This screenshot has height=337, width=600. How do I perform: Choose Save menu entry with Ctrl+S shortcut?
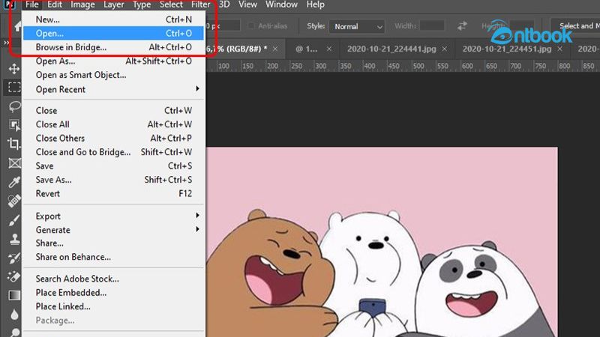[x=114, y=166]
